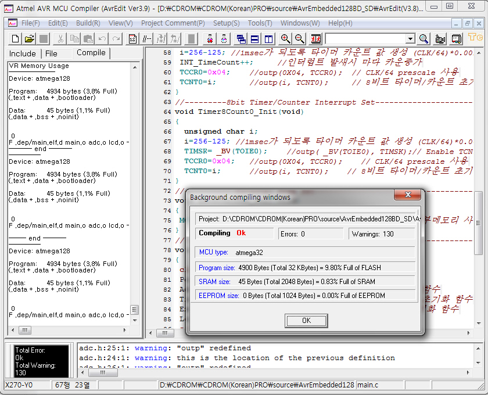Click the orange TC icon at toolbar end

(x=475, y=38)
